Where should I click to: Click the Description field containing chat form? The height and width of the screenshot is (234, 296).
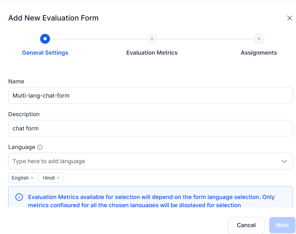point(150,128)
